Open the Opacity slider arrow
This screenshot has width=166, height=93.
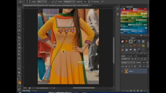(x=148, y=63)
